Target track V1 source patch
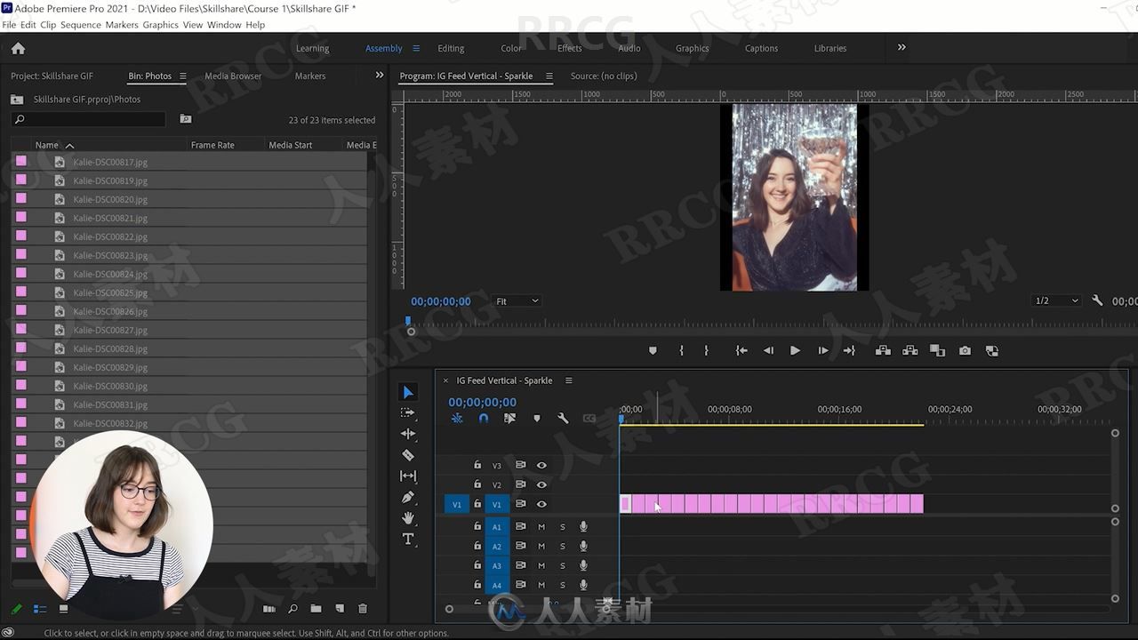Screen dimensions: 1138x640 click(x=457, y=504)
